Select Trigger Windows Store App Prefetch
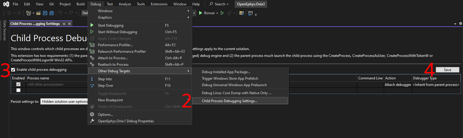This screenshot has width=463, height=138. coord(240,78)
